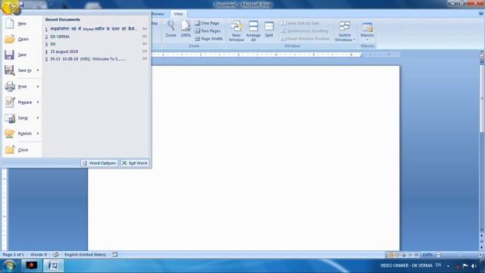Pin the 25 august 2019 recent document
The height and width of the screenshot is (273, 485).
click(x=145, y=52)
